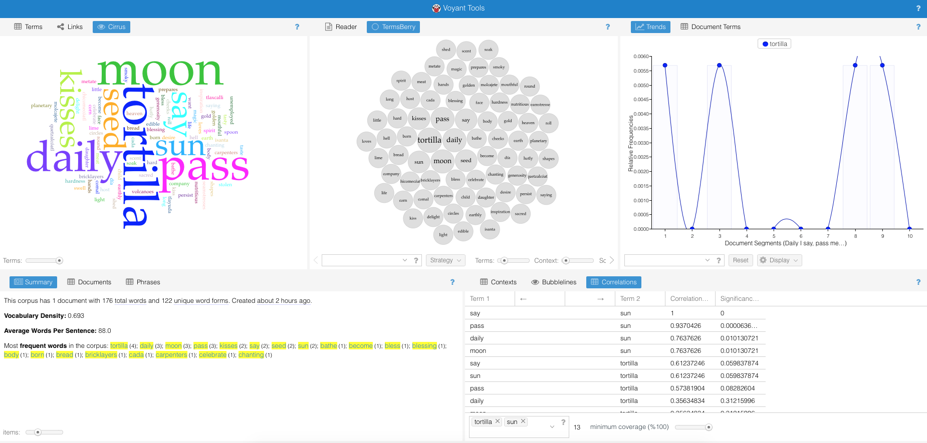Open help for the Summary panel

coord(452,282)
